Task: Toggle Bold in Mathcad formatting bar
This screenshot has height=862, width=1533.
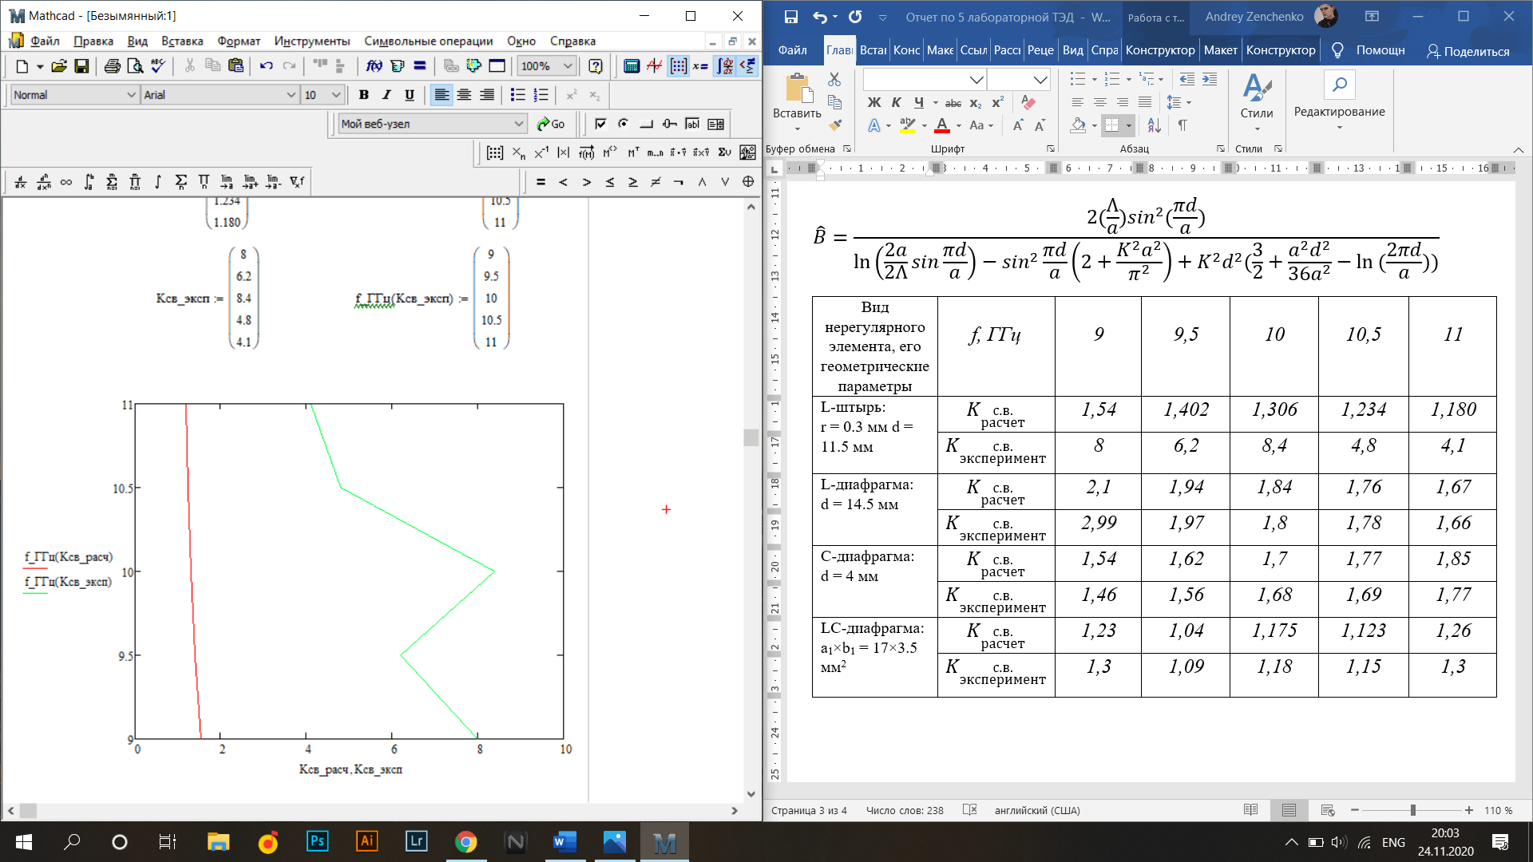Action: (364, 95)
